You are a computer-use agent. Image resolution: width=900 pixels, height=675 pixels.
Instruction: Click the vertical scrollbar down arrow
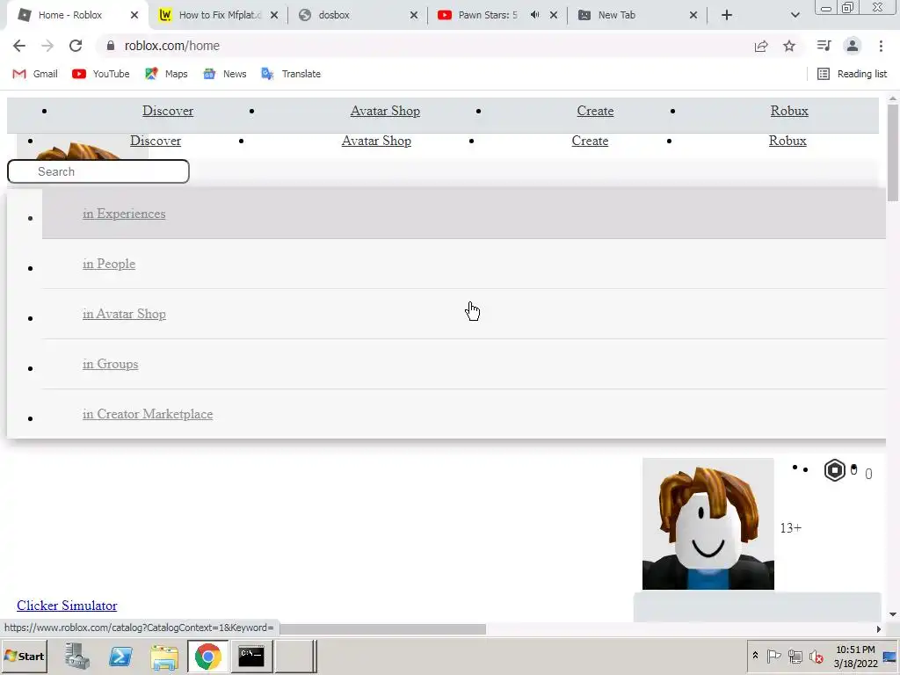click(893, 614)
